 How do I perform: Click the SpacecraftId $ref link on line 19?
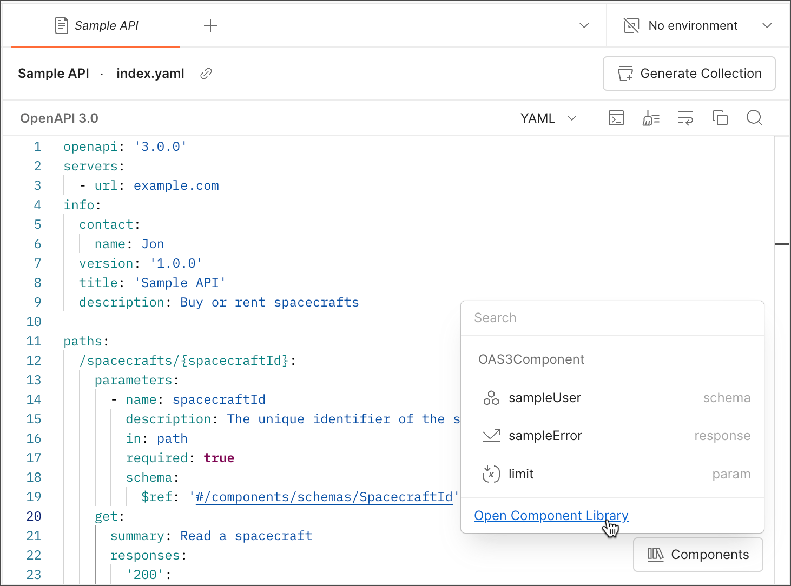tap(325, 497)
